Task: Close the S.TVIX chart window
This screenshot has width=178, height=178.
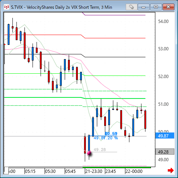Action: pos(168,7)
